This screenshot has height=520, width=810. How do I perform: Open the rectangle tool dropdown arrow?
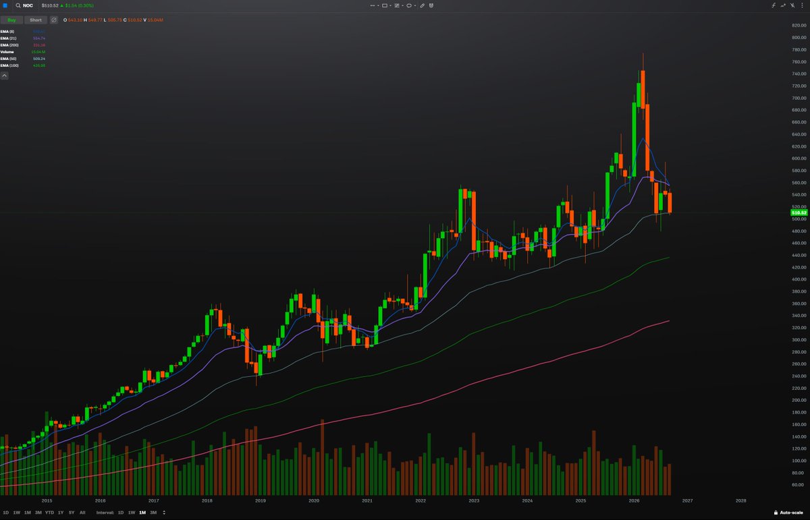[x=390, y=5]
